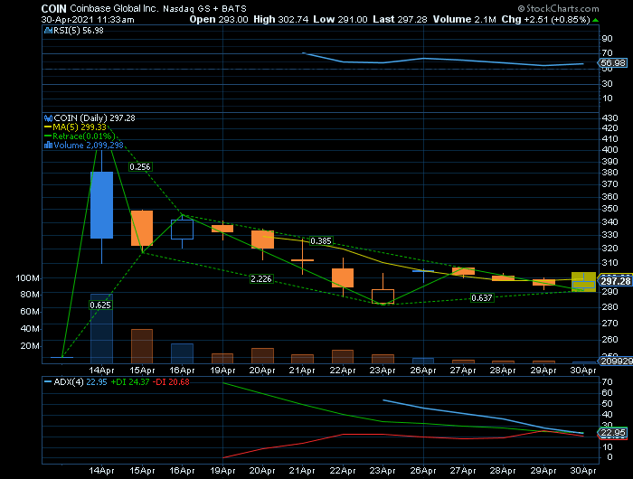
Task: Click the candlestick icon beside COIN (Daily)
Action: pos(49,118)
